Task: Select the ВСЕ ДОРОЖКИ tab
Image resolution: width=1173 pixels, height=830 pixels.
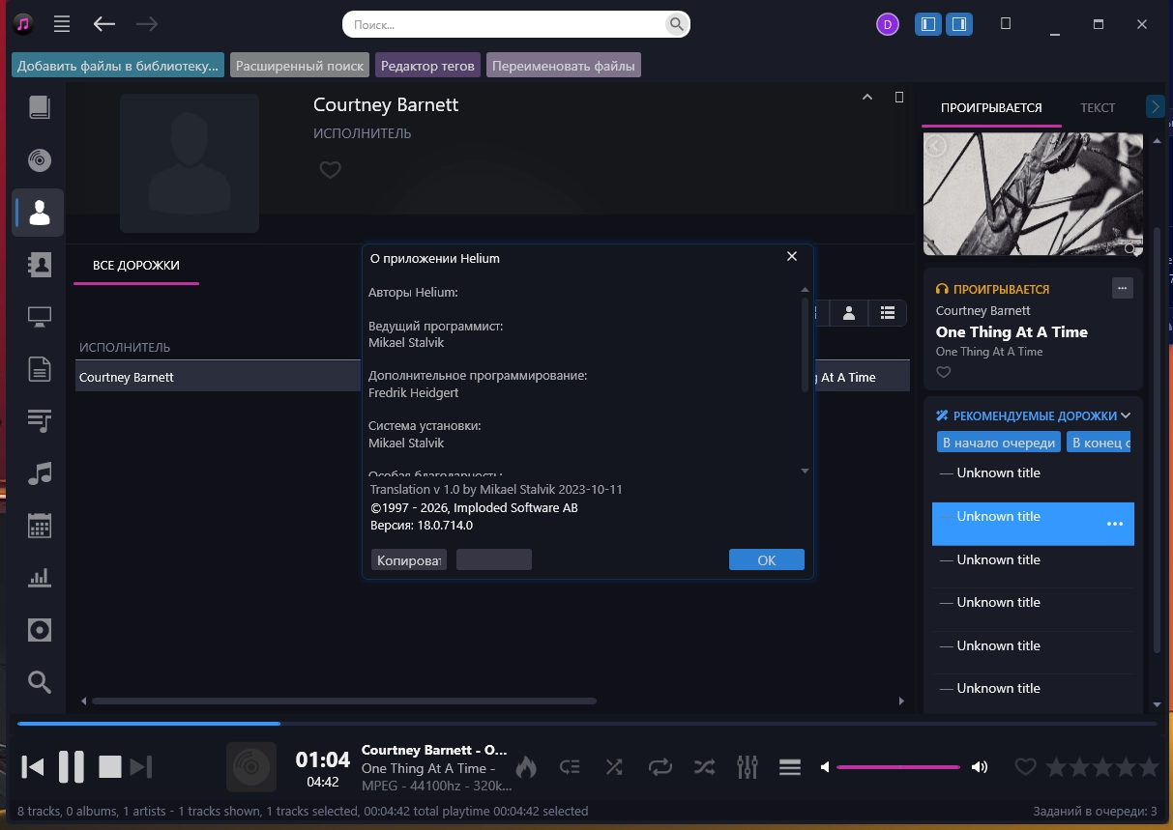Action: 136,265
